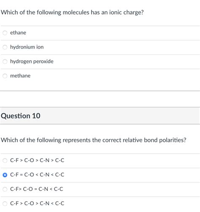Pick the methane radio button
The image size is (200, 212).
pos(5,76)
